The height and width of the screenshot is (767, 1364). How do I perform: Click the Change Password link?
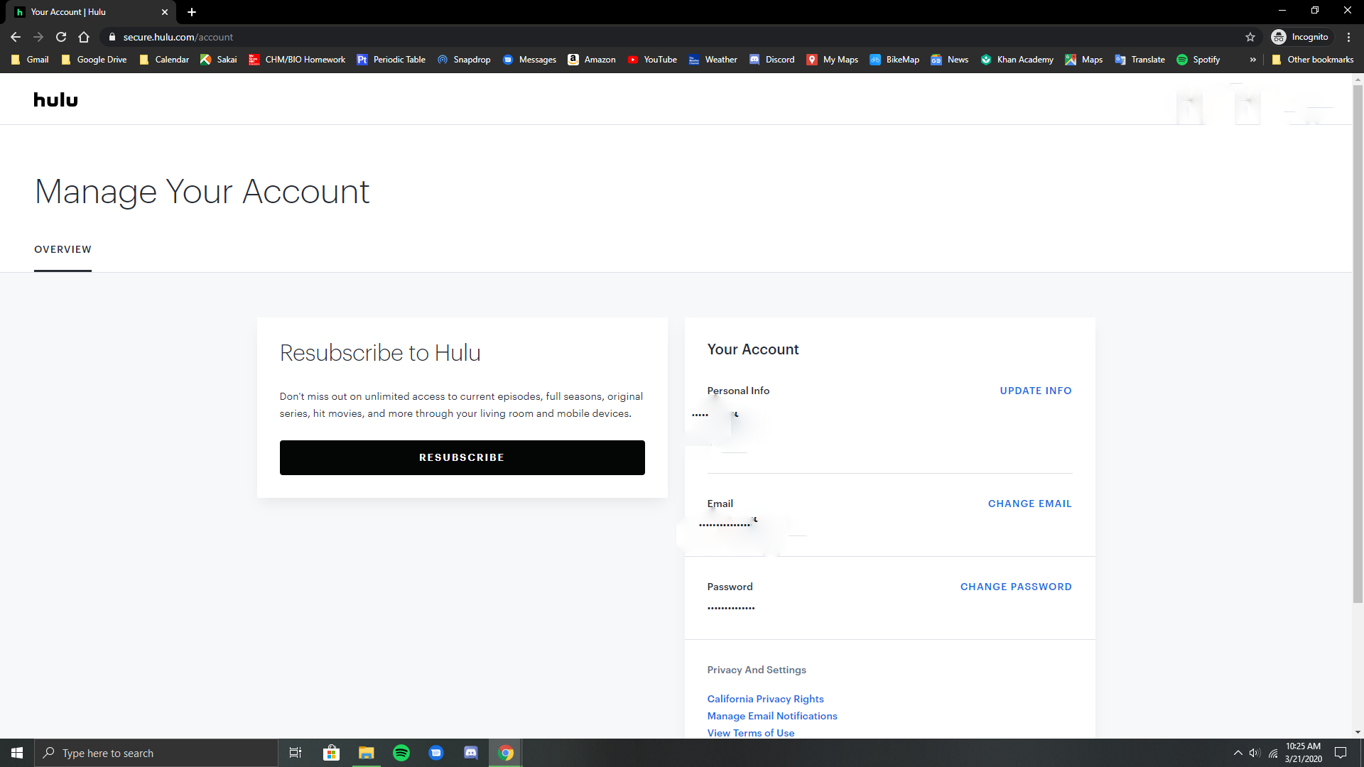pyautogui.click(x=1016, y=587)
